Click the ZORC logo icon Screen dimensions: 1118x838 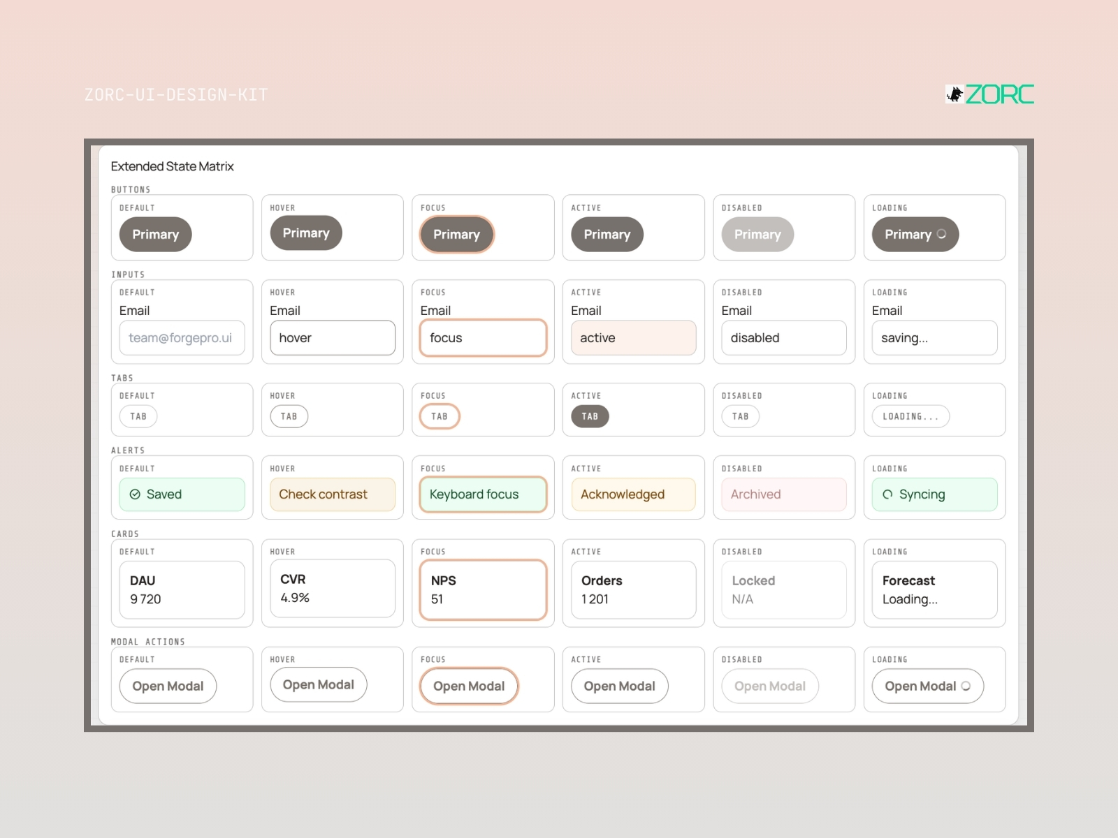point(954,94)
